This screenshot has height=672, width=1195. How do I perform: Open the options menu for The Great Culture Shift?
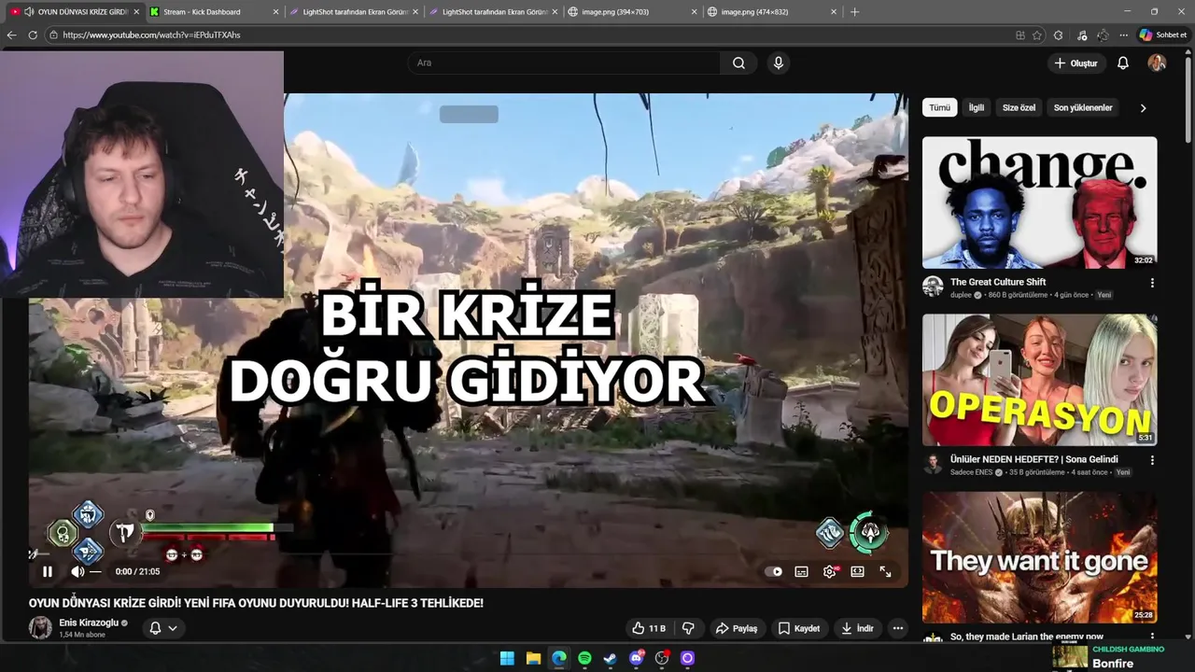click(x=1151, y=283)
